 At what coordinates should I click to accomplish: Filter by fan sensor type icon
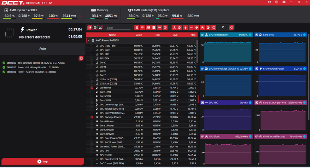coord(197,28)
